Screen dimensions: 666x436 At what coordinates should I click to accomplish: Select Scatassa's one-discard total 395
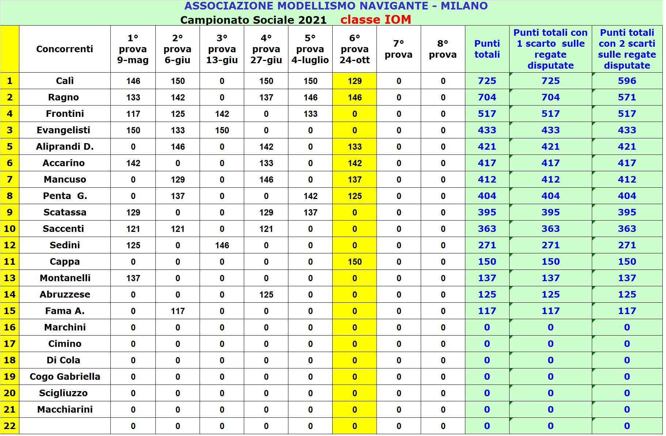[x=550, y=212]
